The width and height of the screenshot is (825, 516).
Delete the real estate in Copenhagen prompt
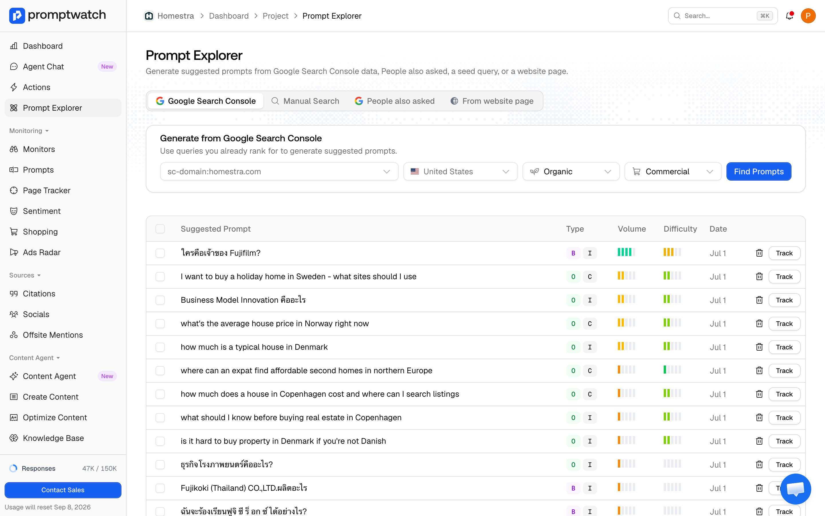(x=759, y=418)
